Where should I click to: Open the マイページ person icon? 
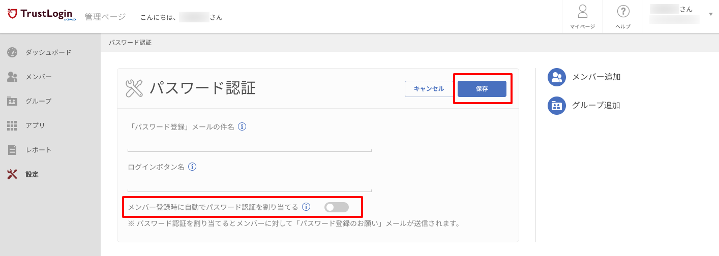(x=583, y=11)
